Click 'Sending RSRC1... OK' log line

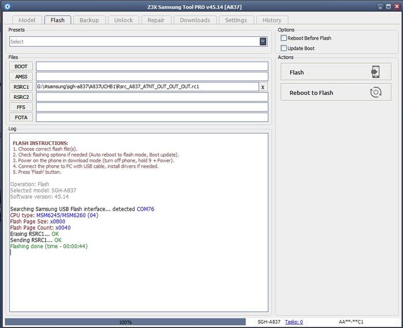[36, 240]
